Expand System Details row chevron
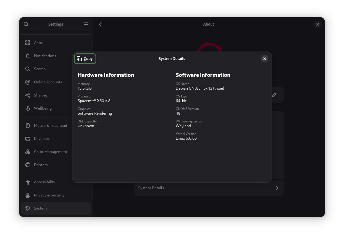Viewport: 344px width, 238px height. (x=277, y=188)
